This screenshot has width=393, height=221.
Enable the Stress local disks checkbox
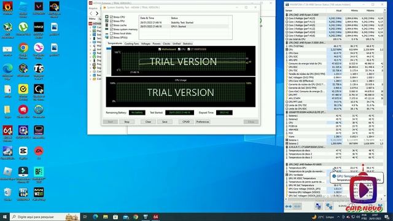pos(112,33)
